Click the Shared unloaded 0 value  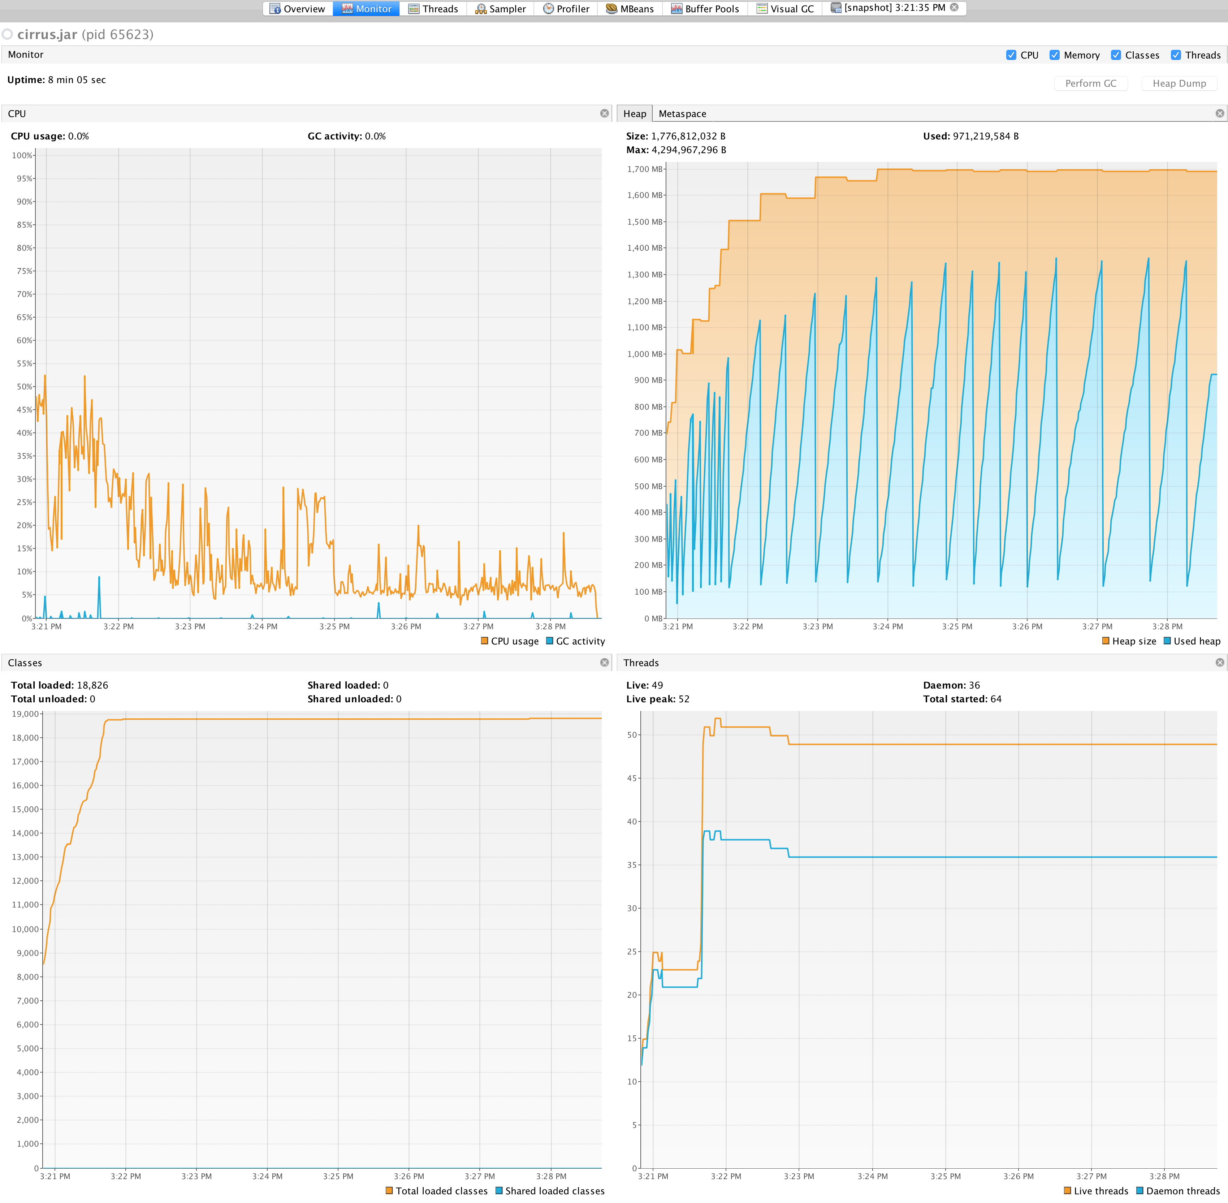(x=399, y=699)
